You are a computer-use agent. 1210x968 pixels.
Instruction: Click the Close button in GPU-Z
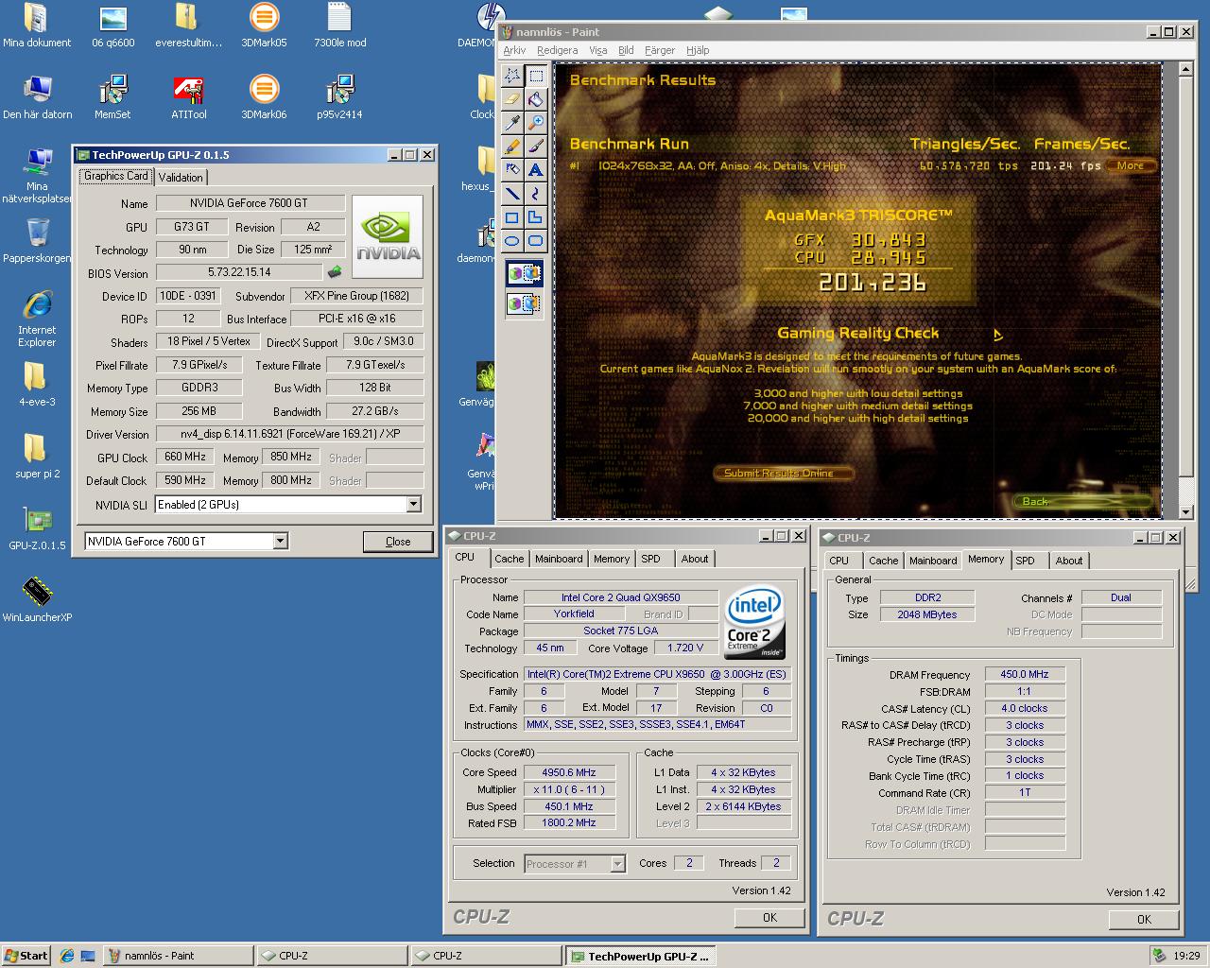tap(398, 542)
